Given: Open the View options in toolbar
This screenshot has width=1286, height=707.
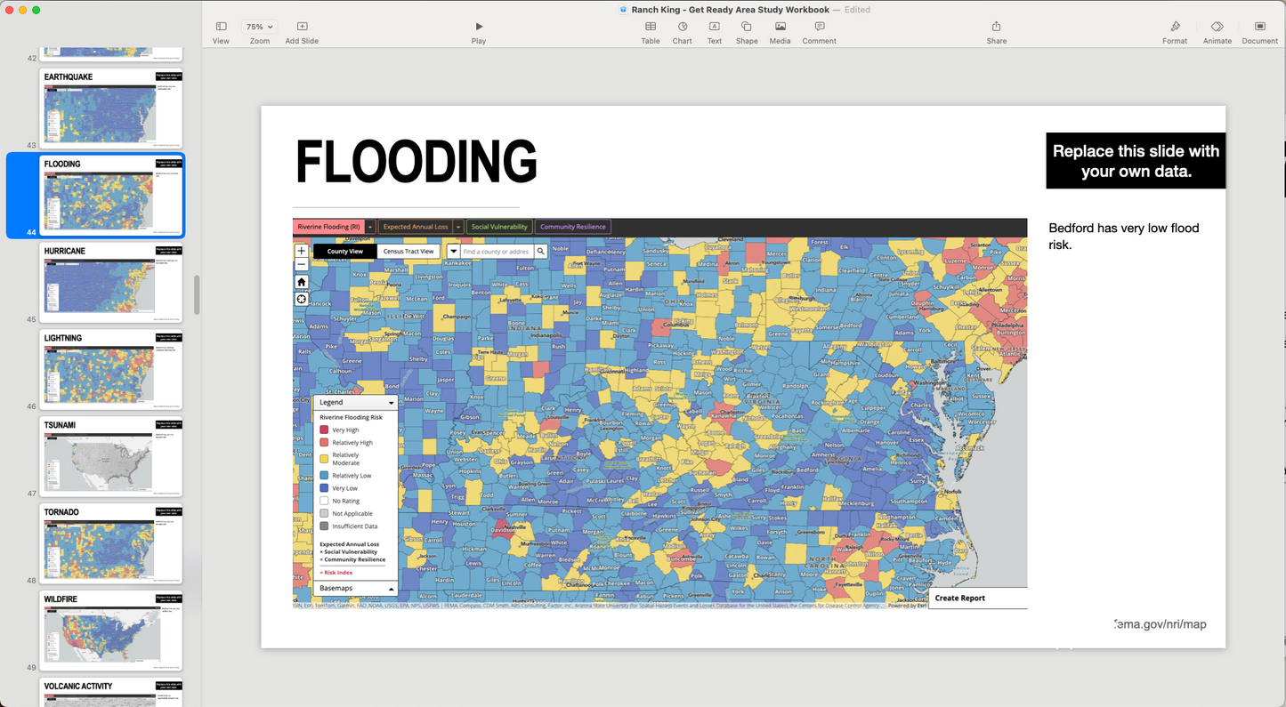Looking at the screenshot, I should click(x=221, y=32).
